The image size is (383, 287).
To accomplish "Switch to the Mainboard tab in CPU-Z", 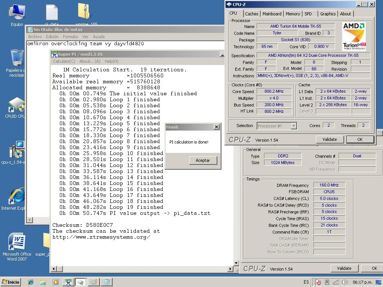I will 272,14.
